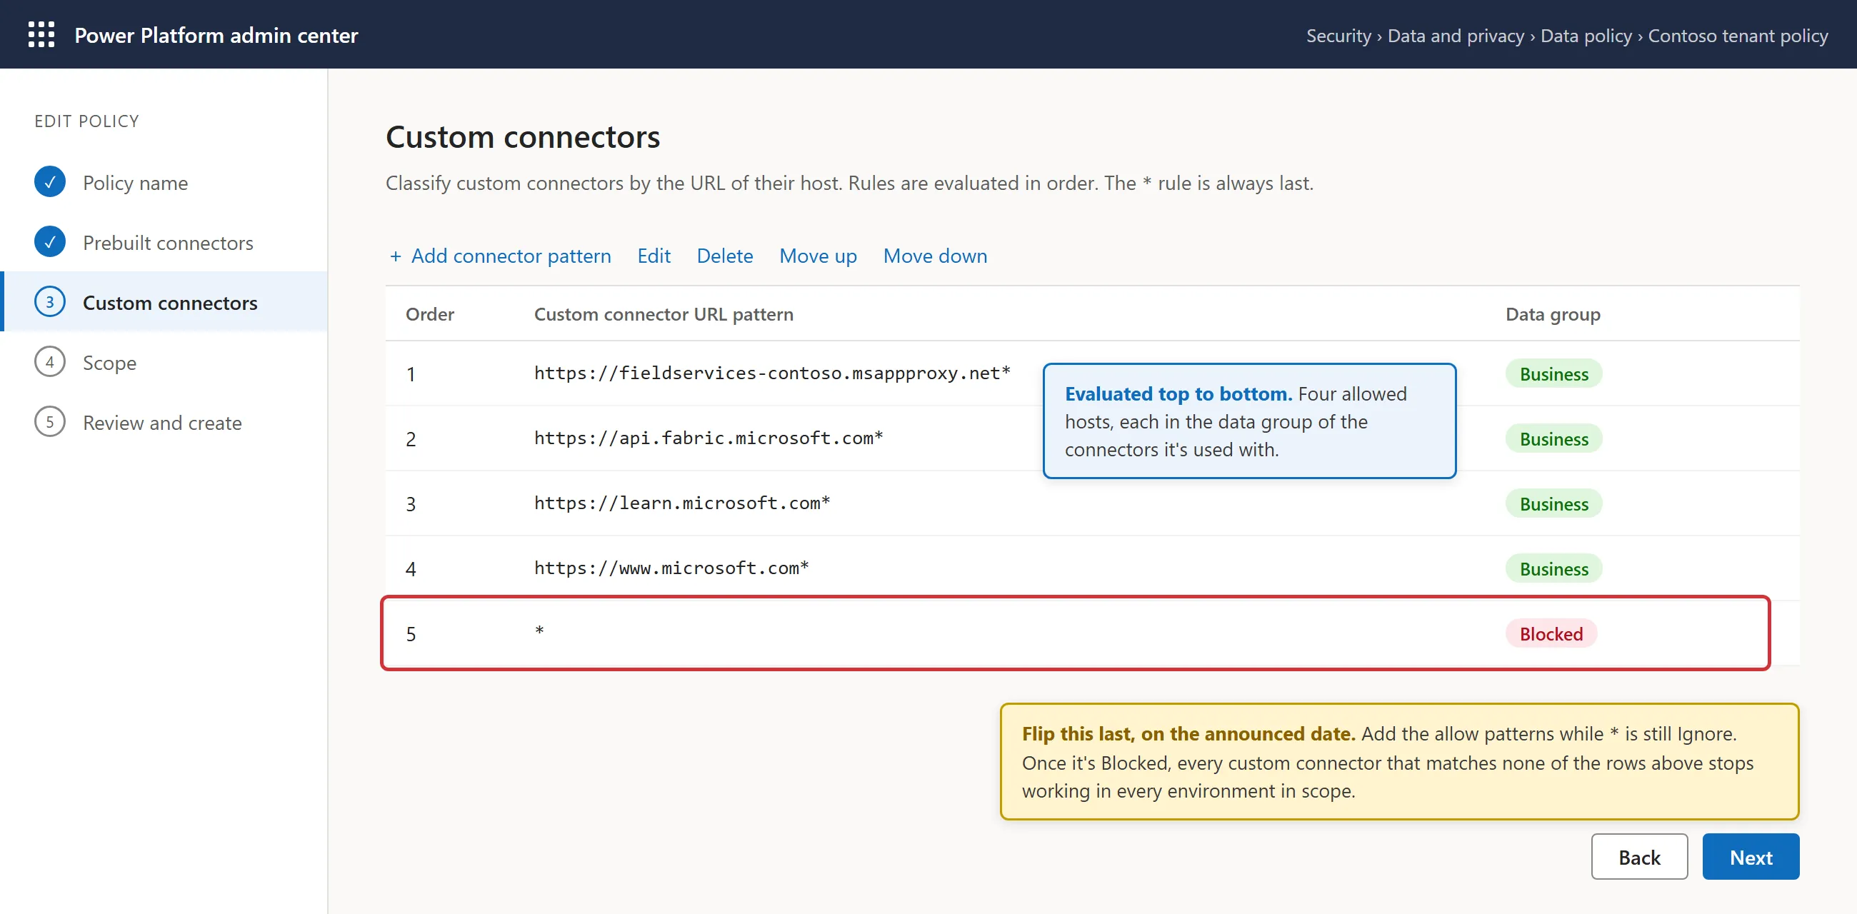Click the Next button
This screenshot has height=914, width=1857.
click(1751, 856)
